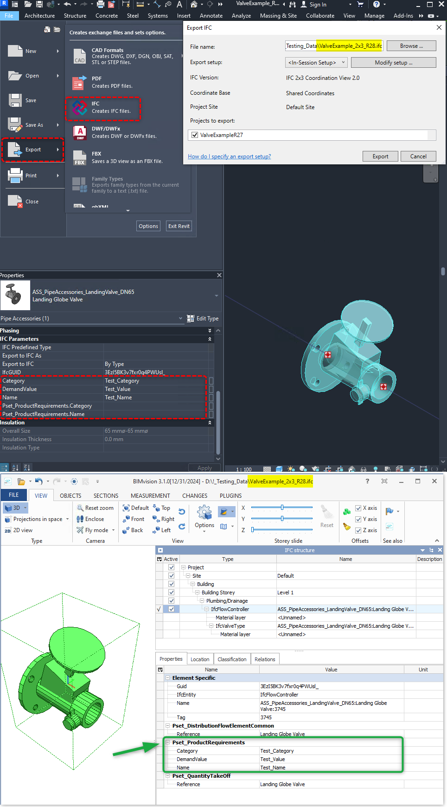This screenshot has height=807, width=447.
Task: Click the File name input field
Action: pyautogui.click(x=334, y=46)
